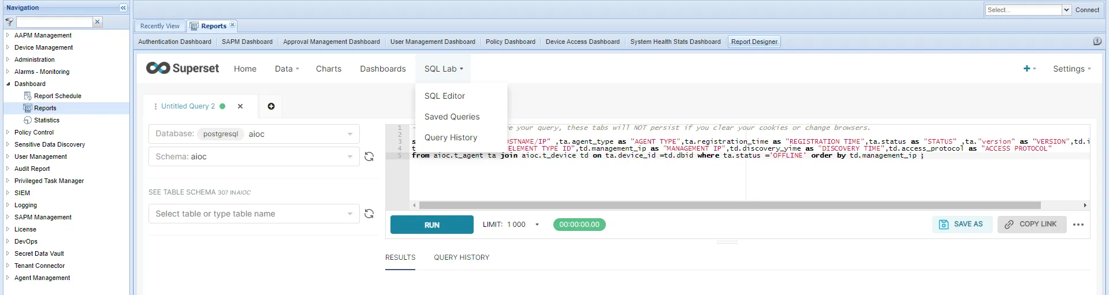Switch to the Recently View tab
Viewport: 1109px width, 295px height.
tap(160, 26)
